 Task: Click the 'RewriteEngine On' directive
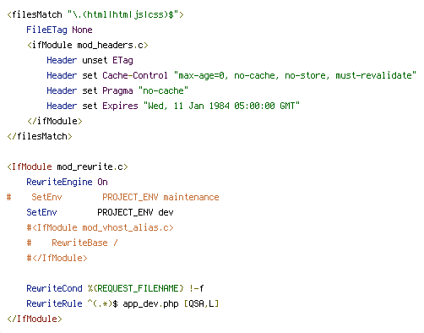[67, 182]
